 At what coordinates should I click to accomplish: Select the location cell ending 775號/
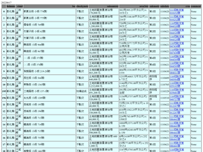(50, 18)
